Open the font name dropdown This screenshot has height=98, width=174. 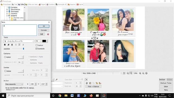click(33, 41)
